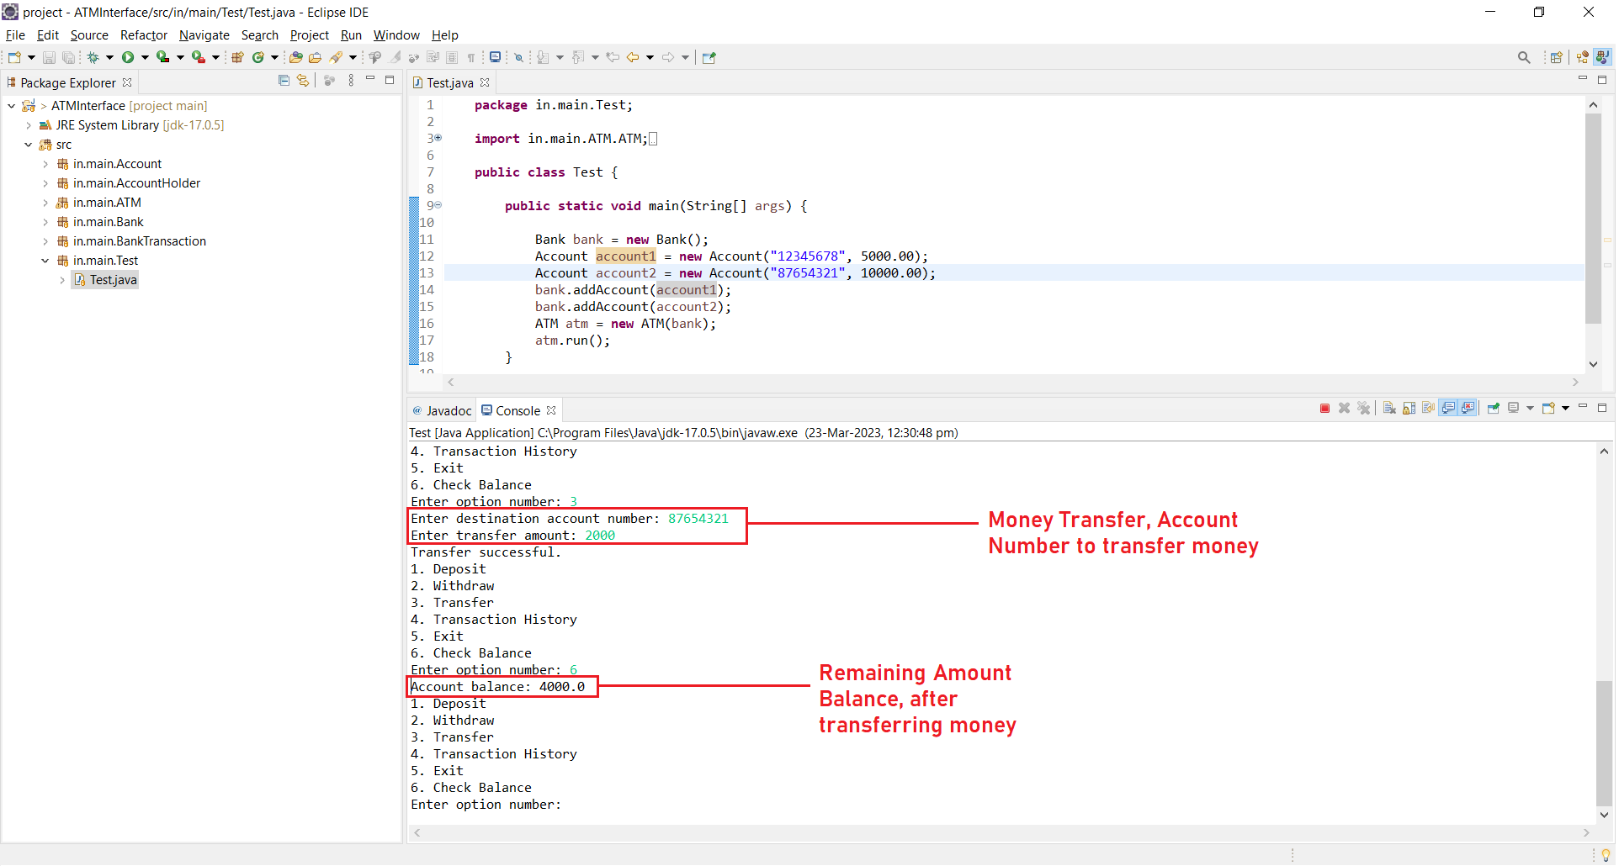This screenshot has width=1619, height=866.
Task: Open the Run button dropdown arrow
Action: [x=145, y=57]
